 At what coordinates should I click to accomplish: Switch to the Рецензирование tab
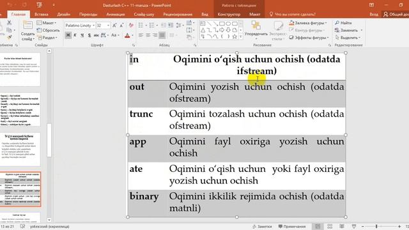pos(178,14)
